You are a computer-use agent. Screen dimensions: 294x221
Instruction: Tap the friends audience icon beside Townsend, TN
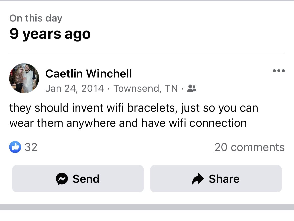tap(192, 88)
